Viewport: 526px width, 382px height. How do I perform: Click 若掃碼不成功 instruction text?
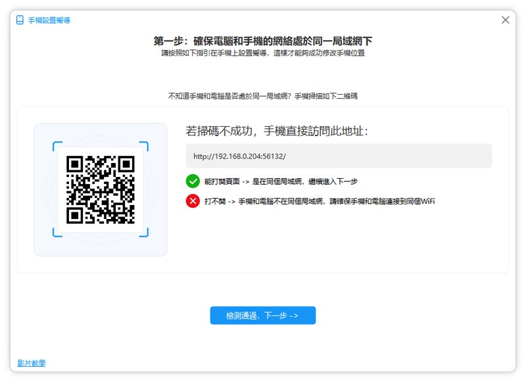277,131
